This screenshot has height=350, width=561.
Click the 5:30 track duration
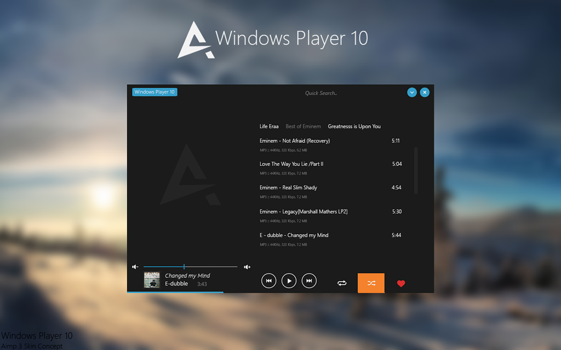(x=397, y=212)
